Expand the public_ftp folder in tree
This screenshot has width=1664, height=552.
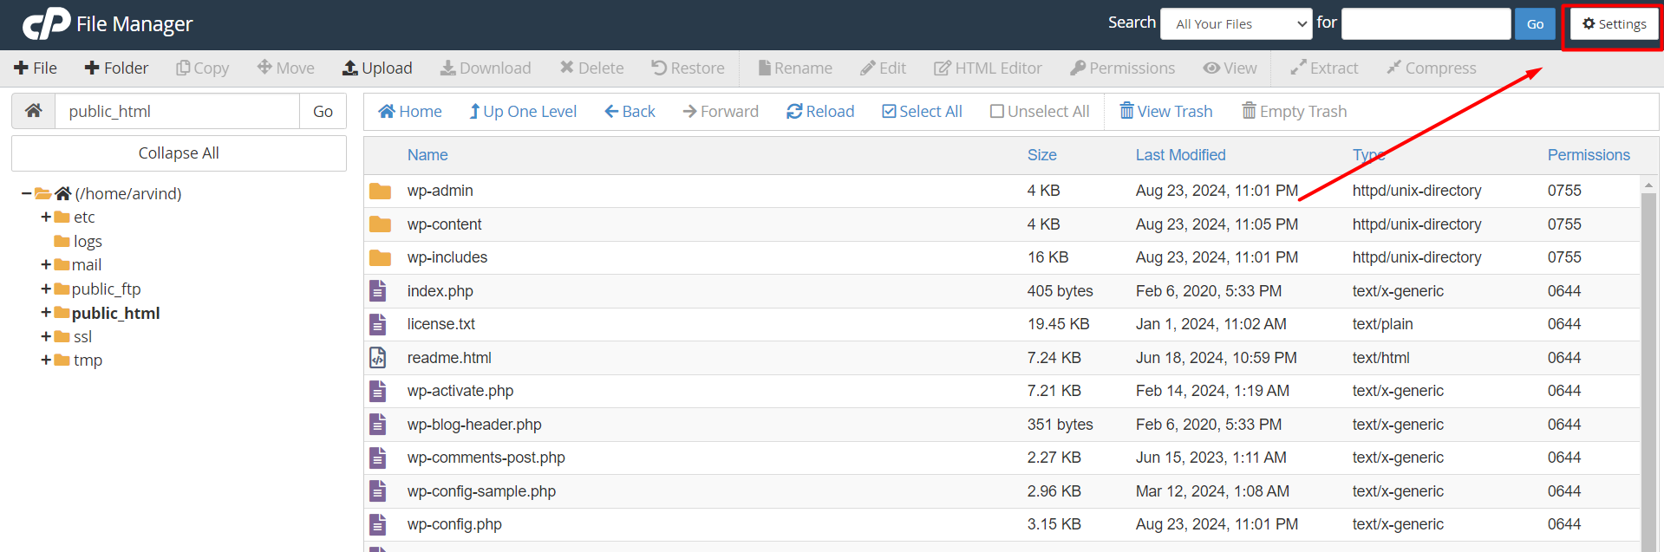pyautogui.click(x=46, y=289)
